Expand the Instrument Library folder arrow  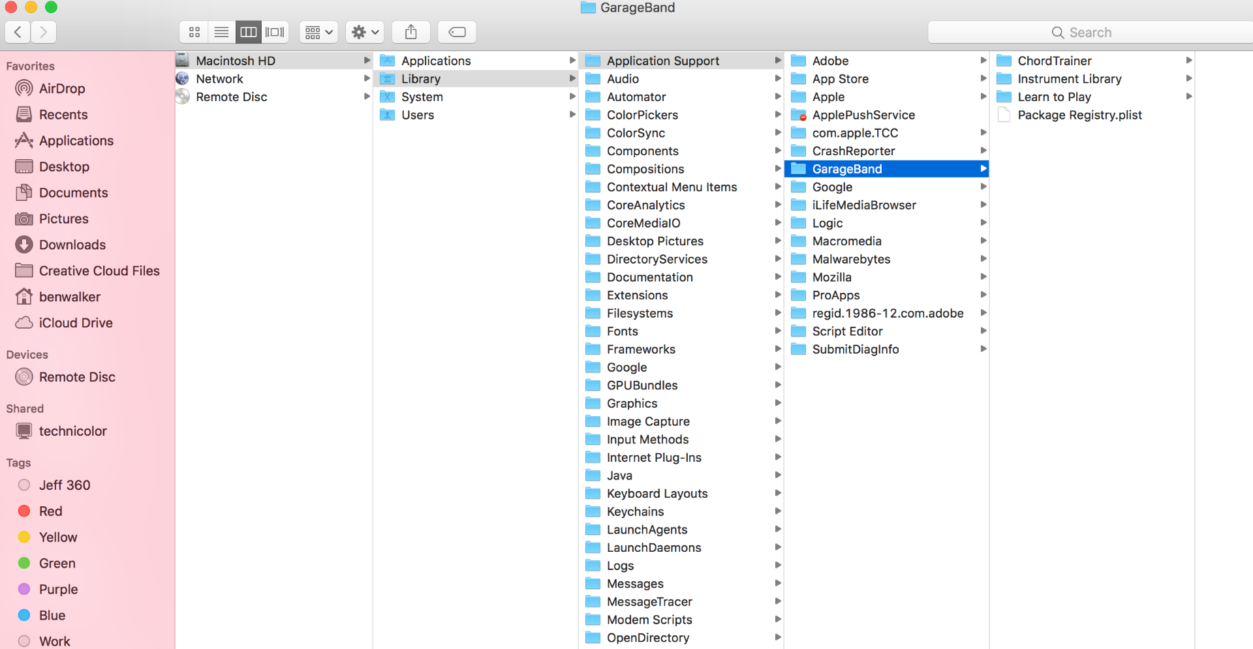[1188, 79]
